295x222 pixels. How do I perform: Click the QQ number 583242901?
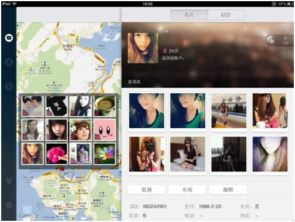pos(155,207)
